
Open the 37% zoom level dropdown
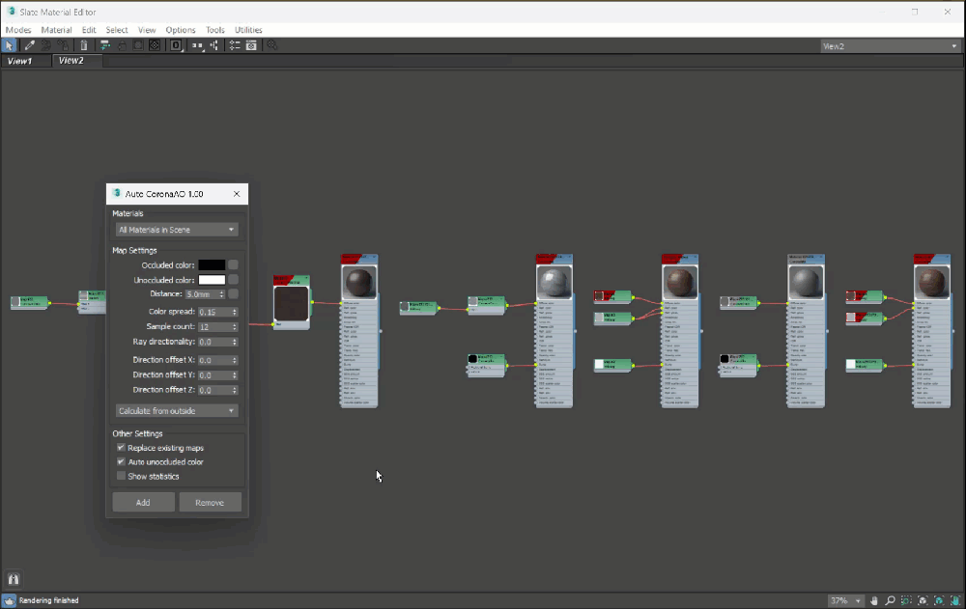coord(846,600)
